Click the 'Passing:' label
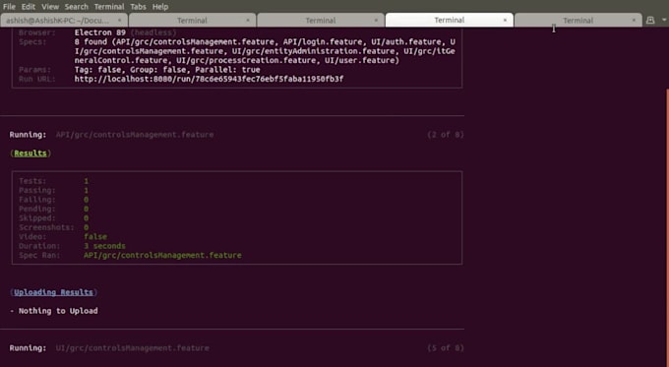The image size is (669, 367). pos(37,190)
